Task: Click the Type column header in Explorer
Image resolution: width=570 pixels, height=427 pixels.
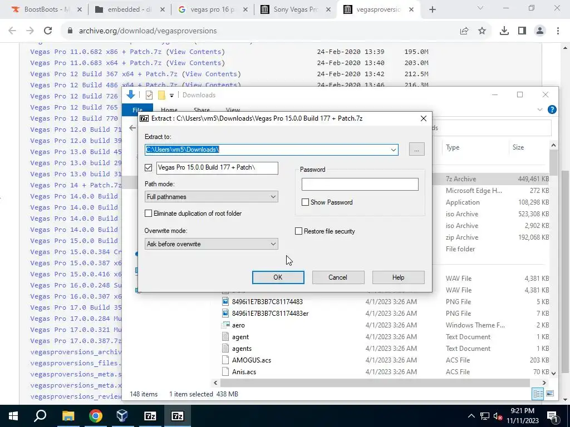Action: tap(453, 147)
